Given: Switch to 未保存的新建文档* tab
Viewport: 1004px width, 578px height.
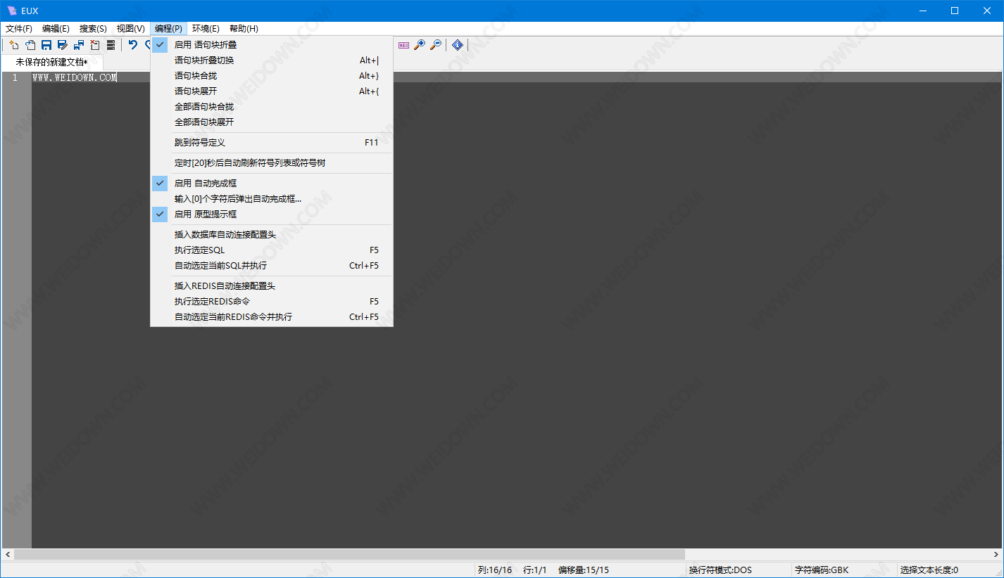Looking at the screenshot, I should (x=52, y=63).
